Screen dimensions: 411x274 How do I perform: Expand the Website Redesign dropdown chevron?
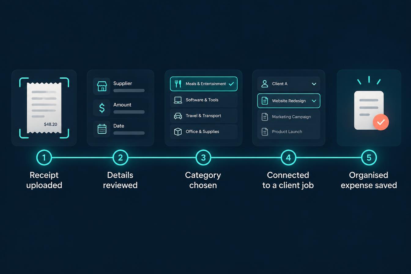314,101
